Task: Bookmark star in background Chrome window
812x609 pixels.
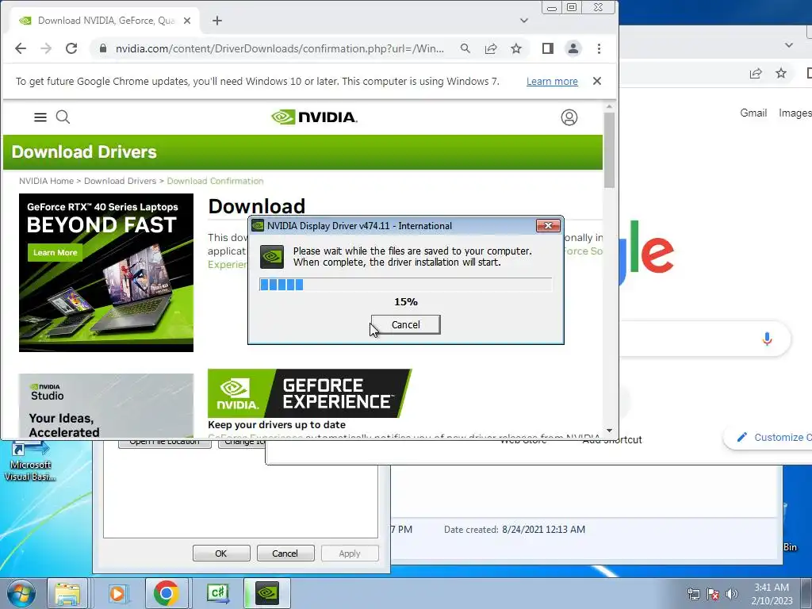Action: (x=781, y=74)
